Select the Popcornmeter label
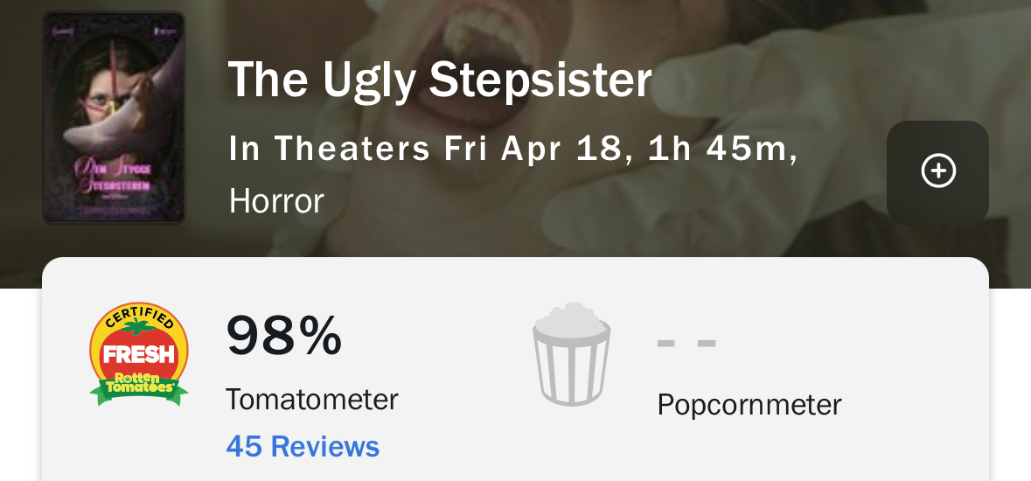1031x481 pixels. [x=749, y=405]
